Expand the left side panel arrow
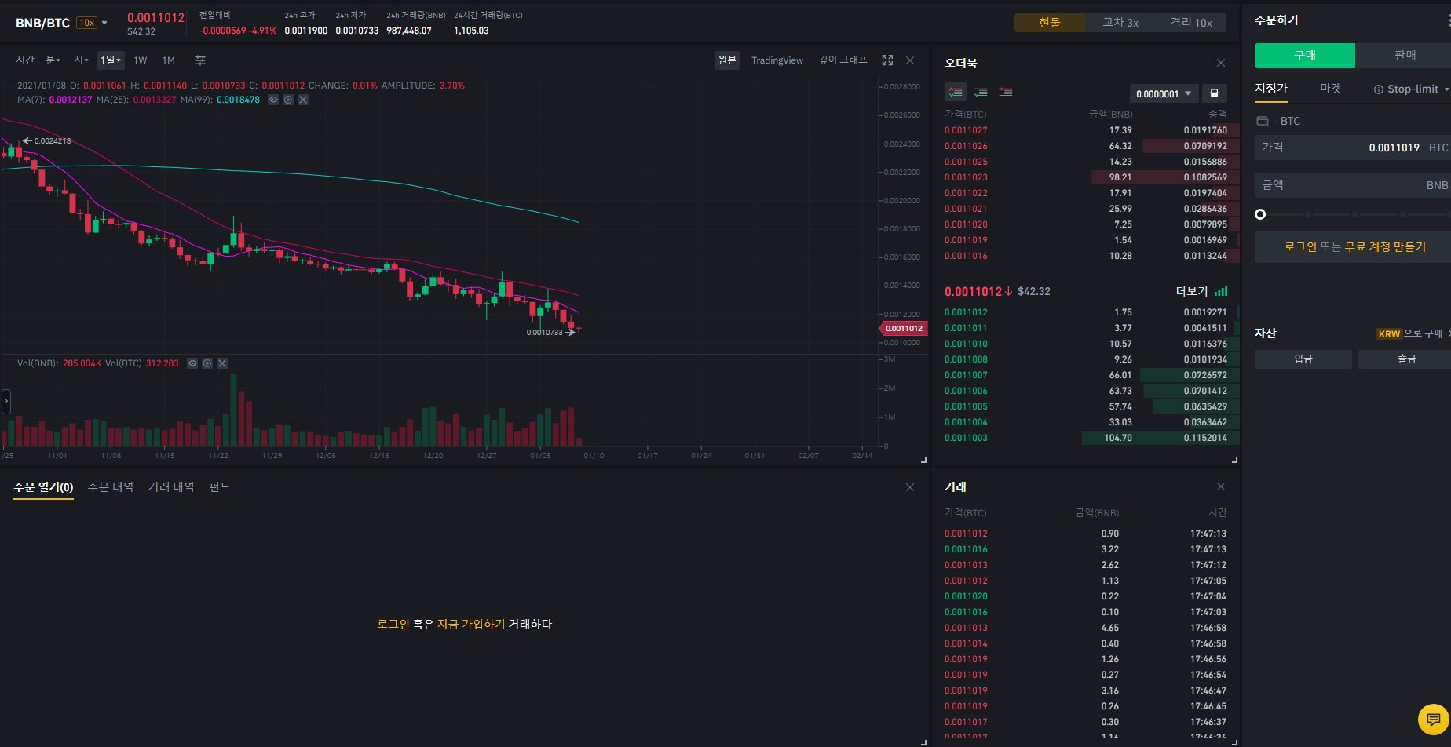 tap(6, 401)
